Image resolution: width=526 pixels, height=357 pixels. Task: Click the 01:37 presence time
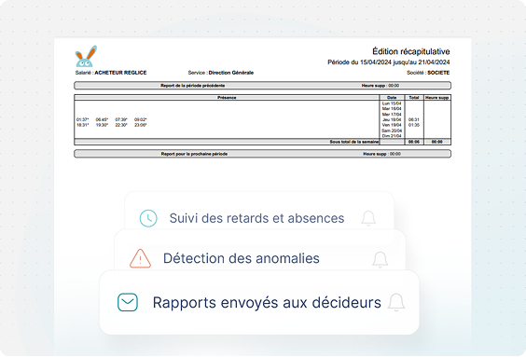click(82, 119)
